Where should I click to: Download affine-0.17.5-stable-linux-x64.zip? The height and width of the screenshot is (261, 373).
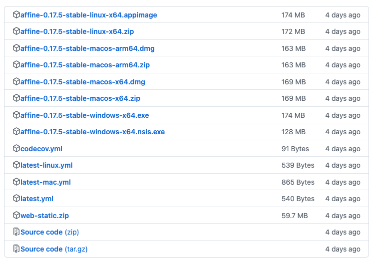pos(77,31)
